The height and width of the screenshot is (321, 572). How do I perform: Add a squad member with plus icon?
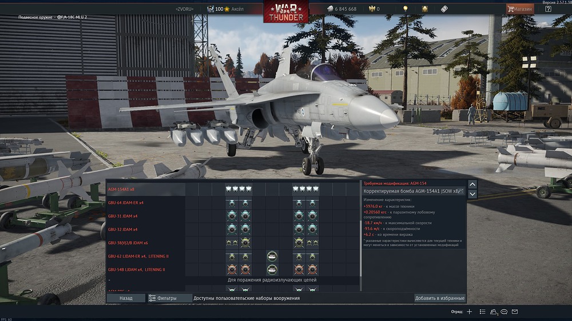[469, 311]
